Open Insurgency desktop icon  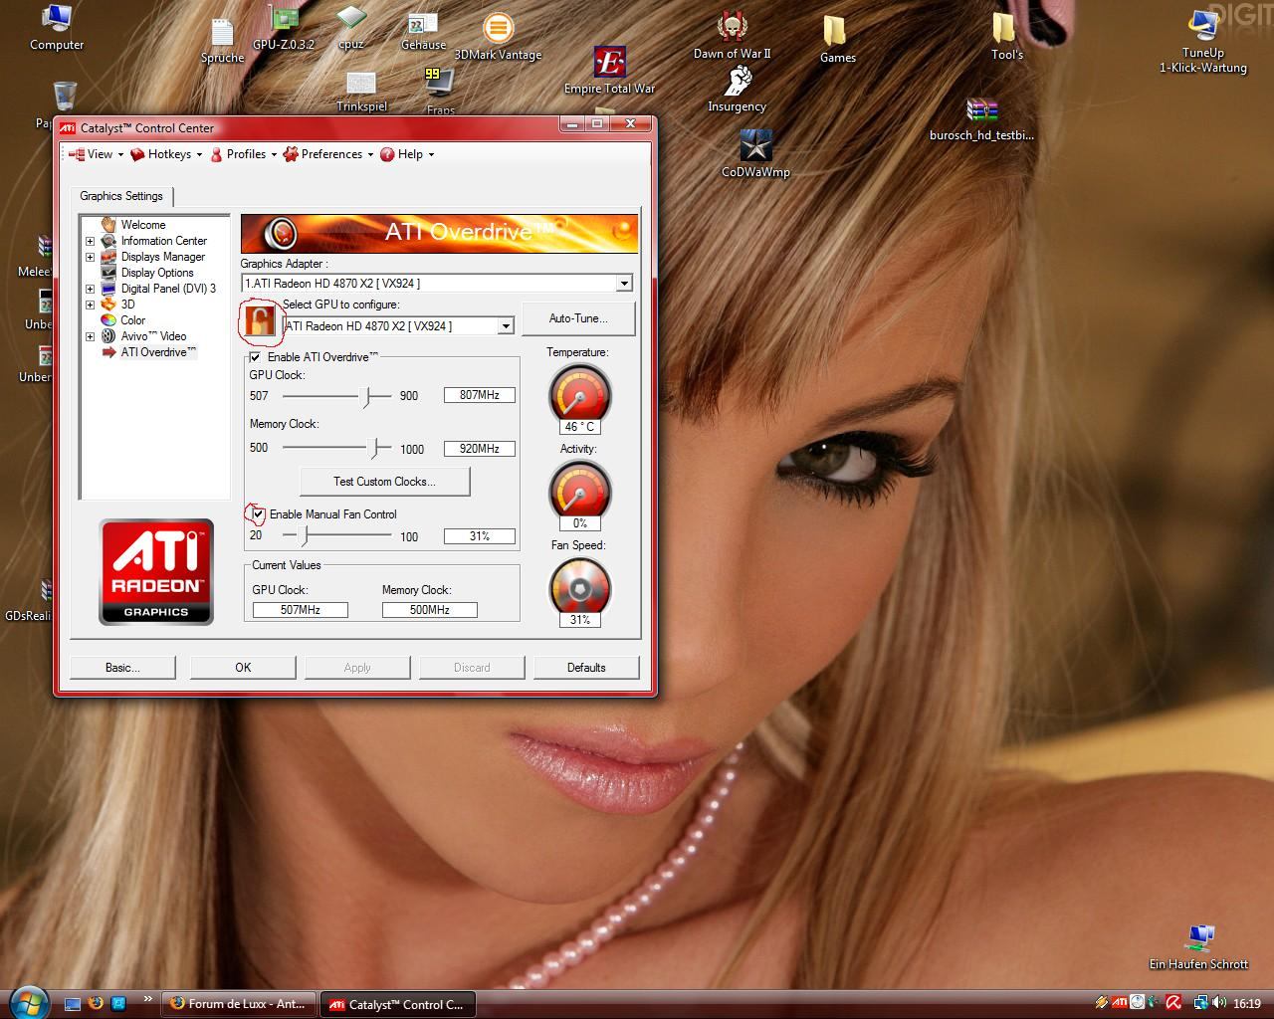coord(737,90)
